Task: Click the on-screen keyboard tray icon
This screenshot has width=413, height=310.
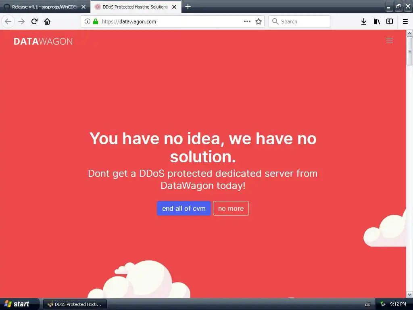Action: (x=368, y=304)
